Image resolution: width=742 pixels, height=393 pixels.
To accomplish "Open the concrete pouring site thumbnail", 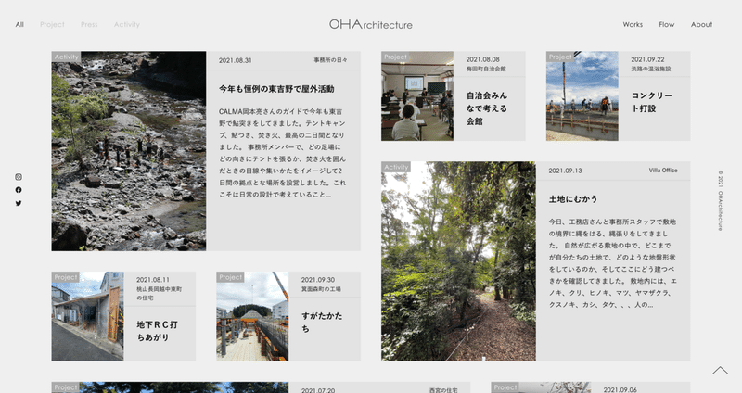I will (x=582, y=96).
